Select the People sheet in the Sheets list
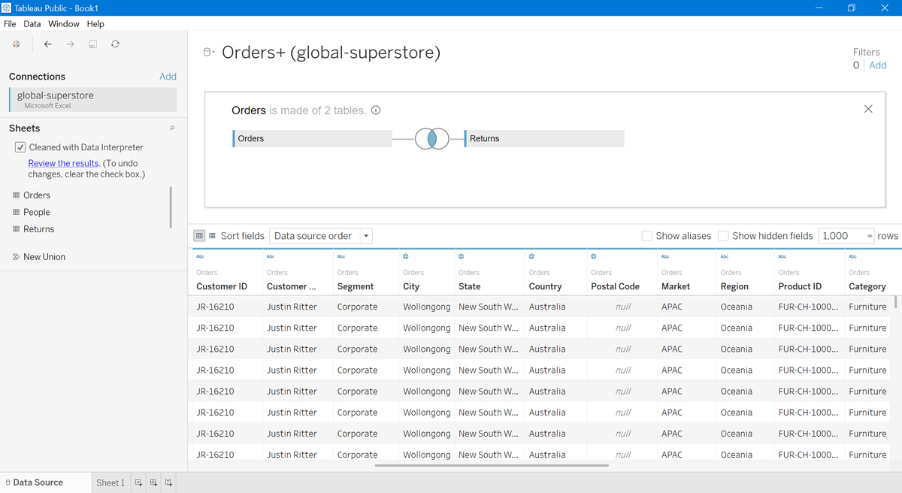 (x=36, y=212)
